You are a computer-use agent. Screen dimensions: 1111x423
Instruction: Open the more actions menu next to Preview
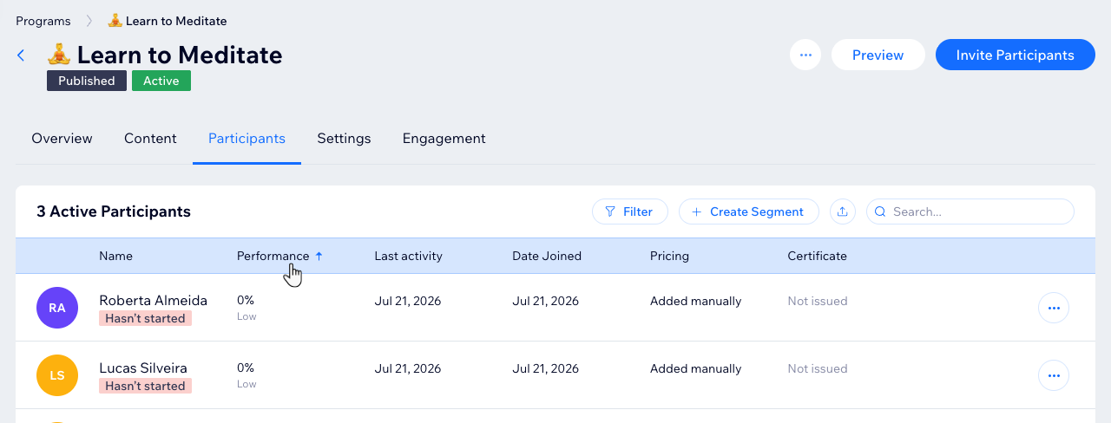pos(805,55)
